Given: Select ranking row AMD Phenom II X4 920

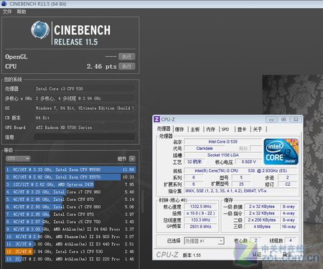Looking at the screenshot, I should coord(70,237).
